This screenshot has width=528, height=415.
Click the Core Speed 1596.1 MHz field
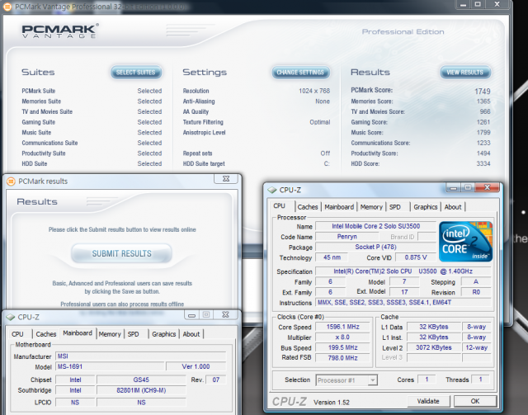click(343, 327)
